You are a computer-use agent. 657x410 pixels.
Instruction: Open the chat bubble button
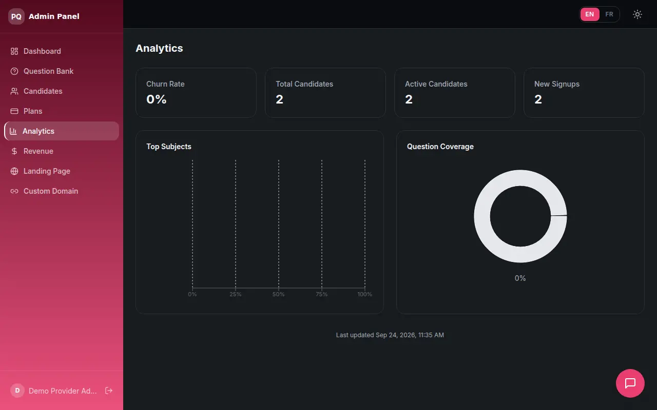coord(630,383)
